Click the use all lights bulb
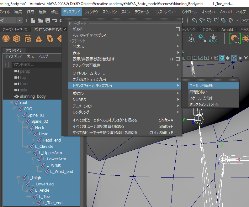Image resolution: width=249 pixels, height=207 pixels. (246, 58)
